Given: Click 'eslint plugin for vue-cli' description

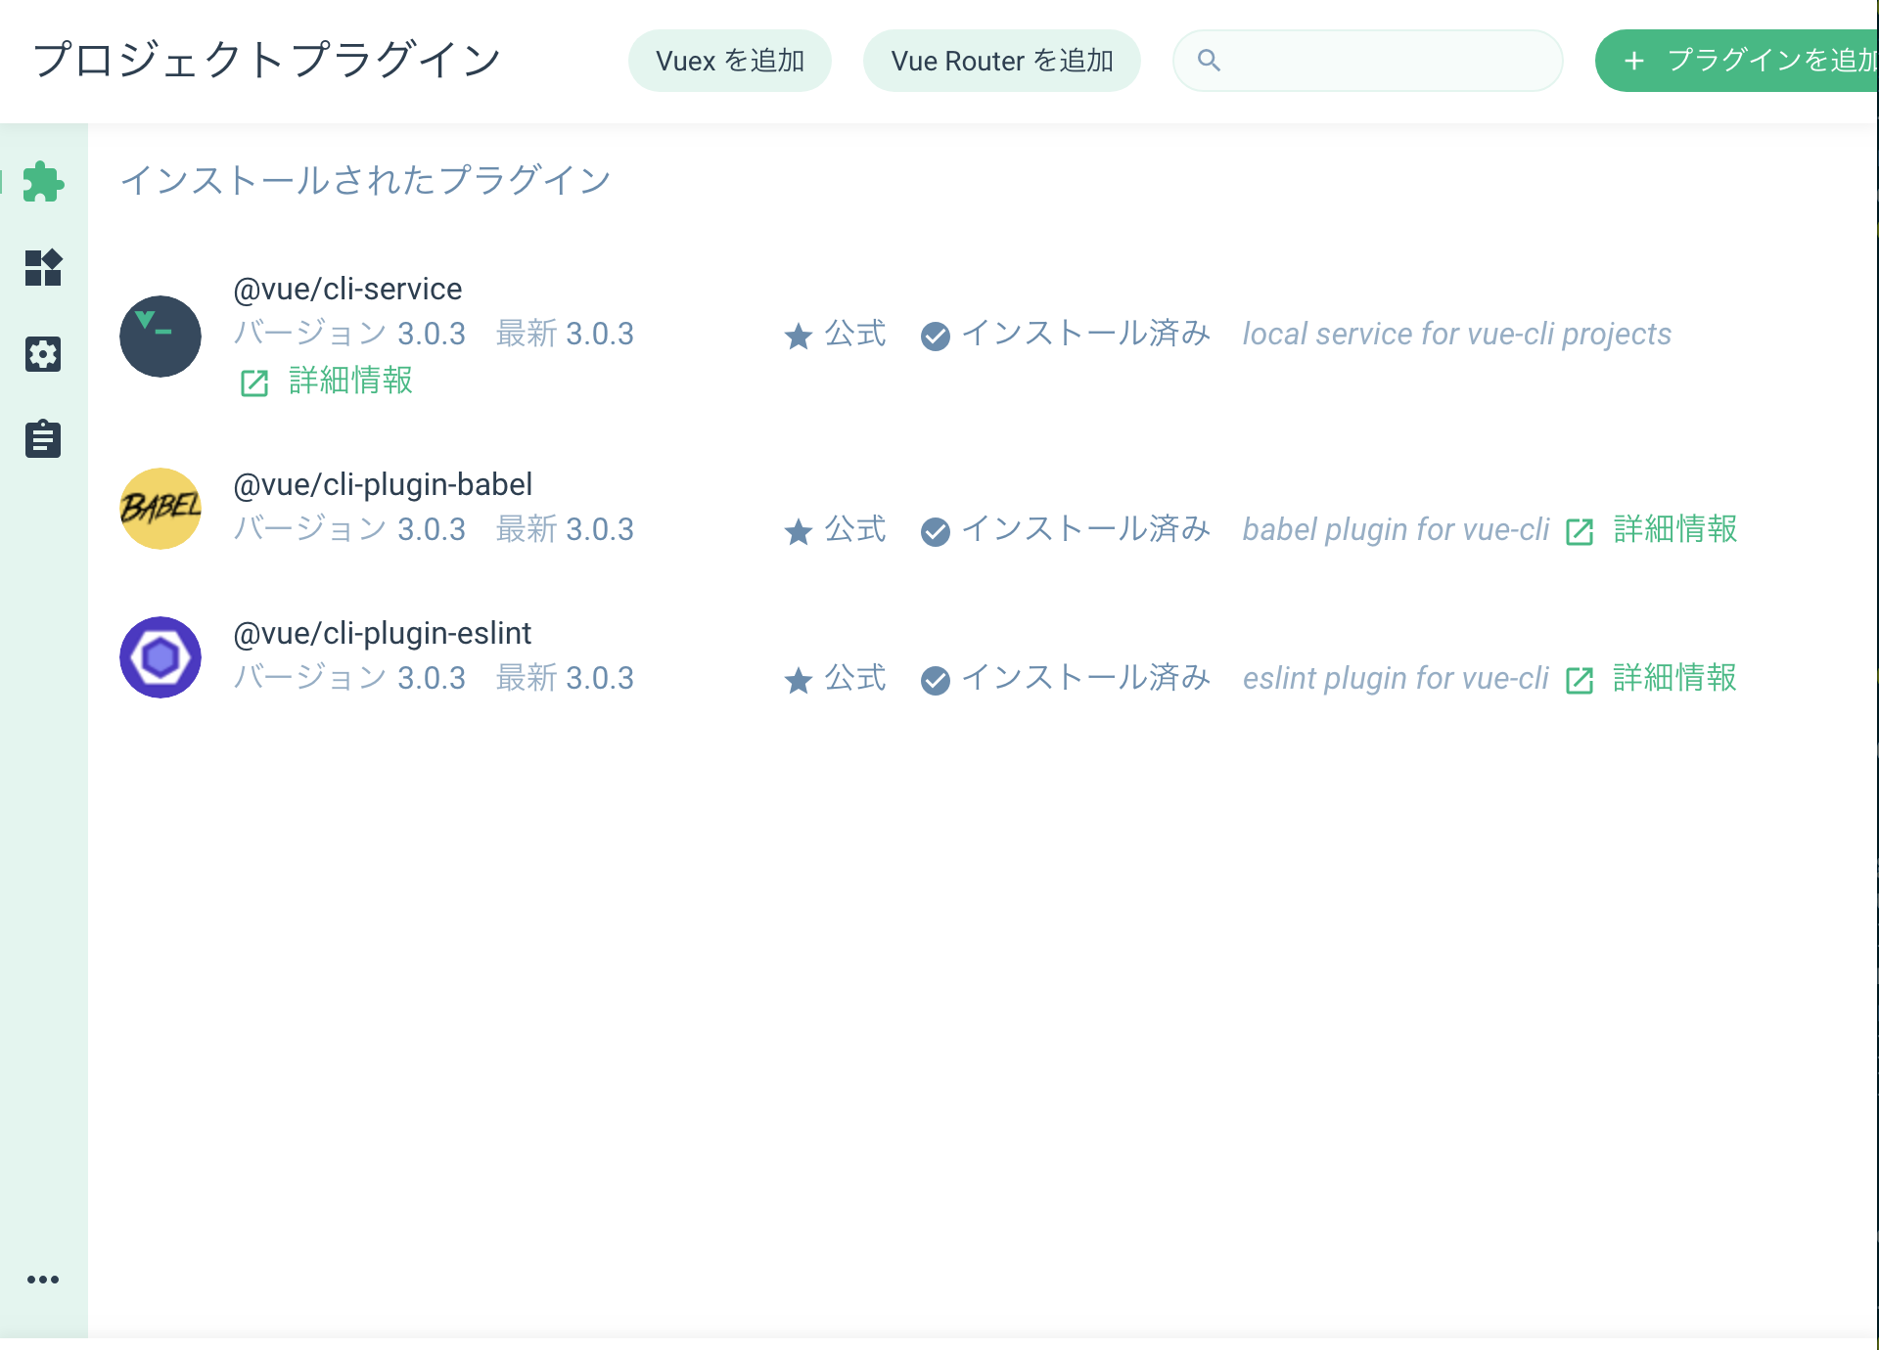Looking at the screenshot, I should [x=1396, y=678].
